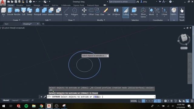
Task: Toggle MODEL space status button
Action: coord(134,101)
